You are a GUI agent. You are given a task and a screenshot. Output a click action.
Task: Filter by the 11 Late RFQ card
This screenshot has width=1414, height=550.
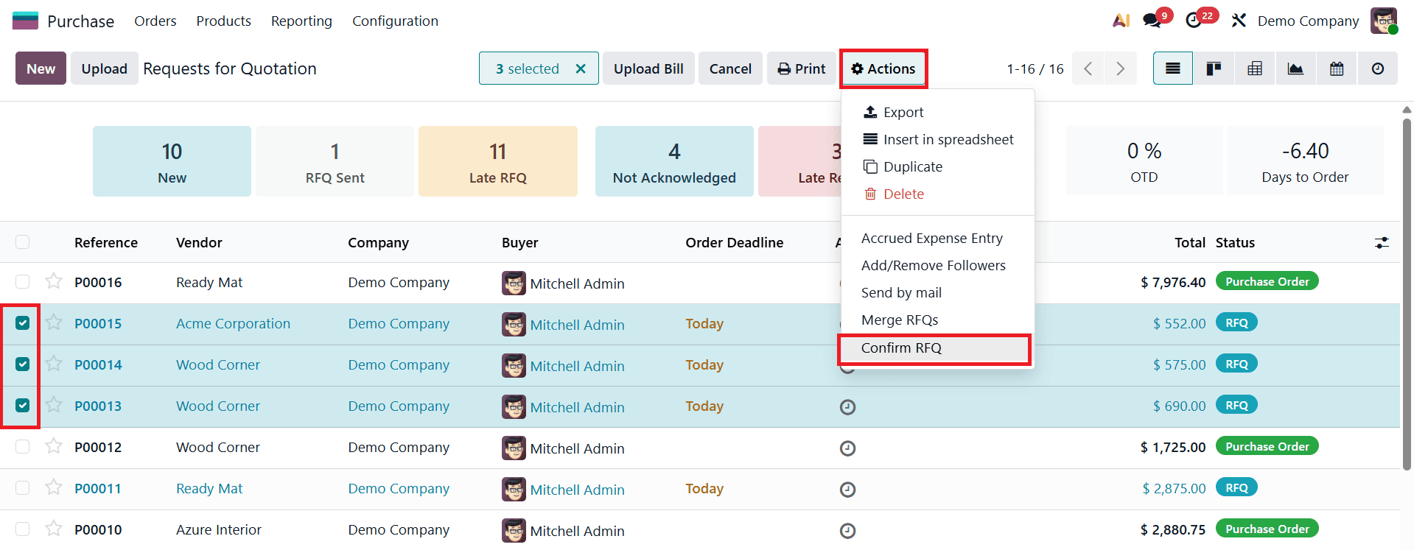[x=497, y=161]
